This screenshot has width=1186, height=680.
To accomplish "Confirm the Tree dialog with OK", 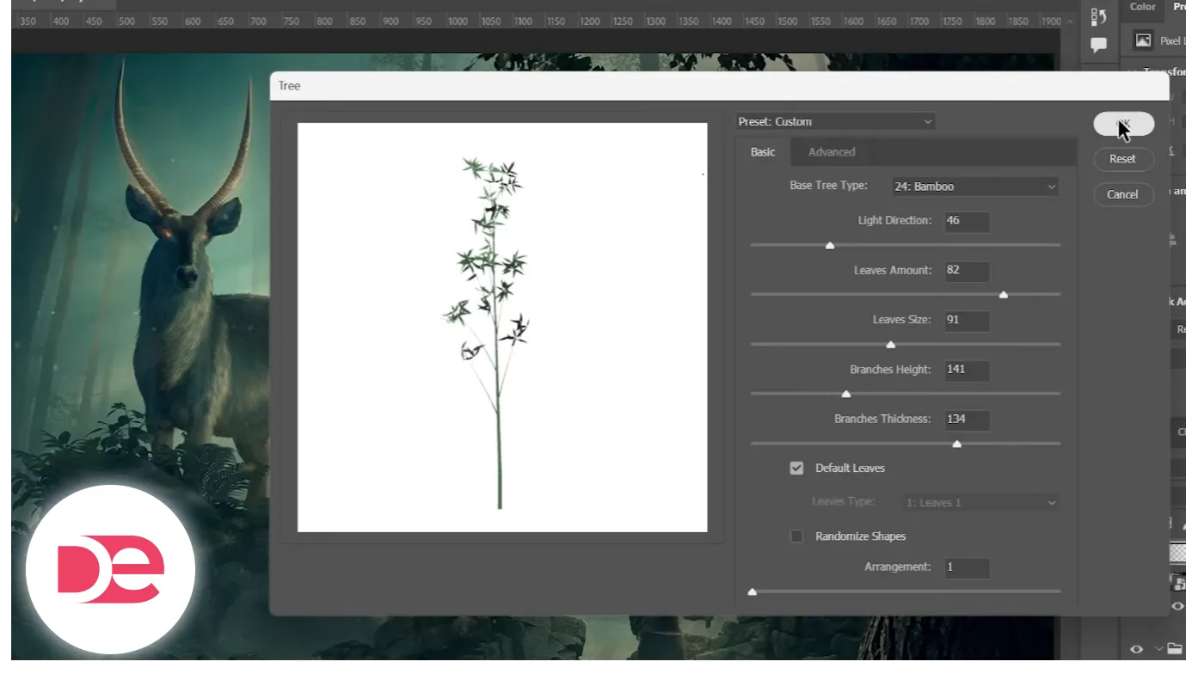I will click(x=1123, y=124).
